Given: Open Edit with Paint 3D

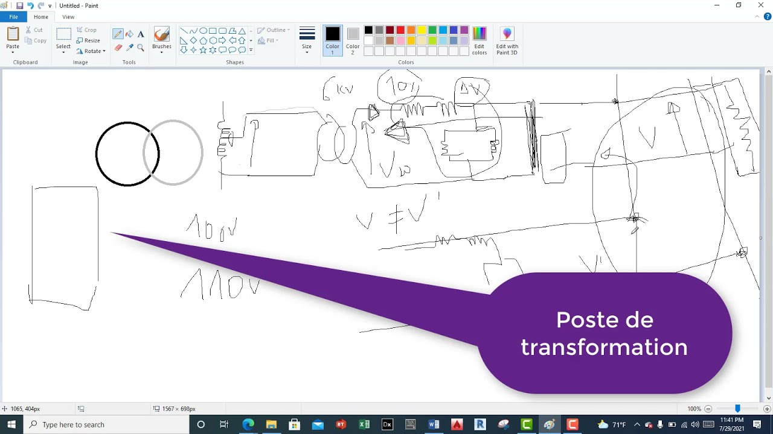Looking at the screenshot, I should point(507,41).
